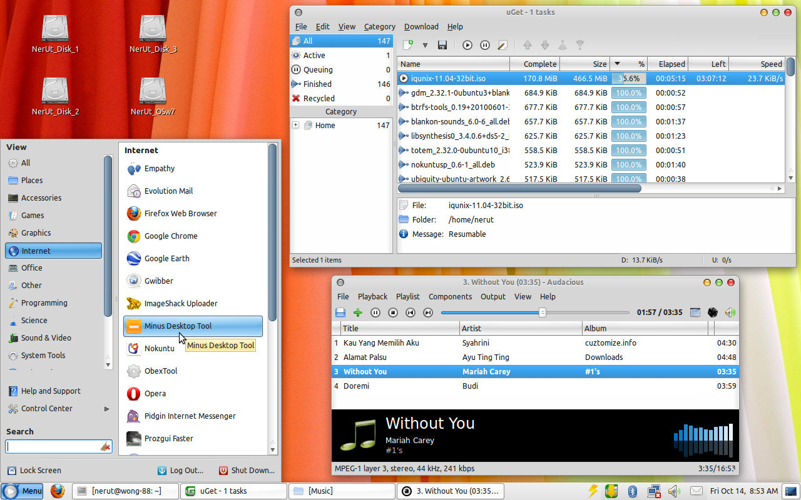Click the Shut Down... button
This screenshot has width=801, height=500.
(x=247, y=470)
